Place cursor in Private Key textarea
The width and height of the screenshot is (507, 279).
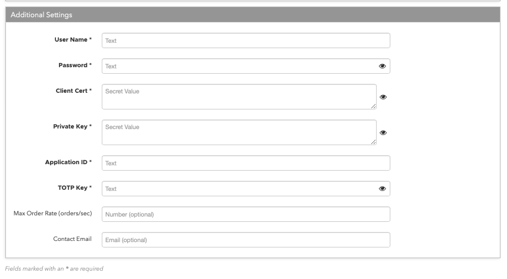click(x=239, y=132)
